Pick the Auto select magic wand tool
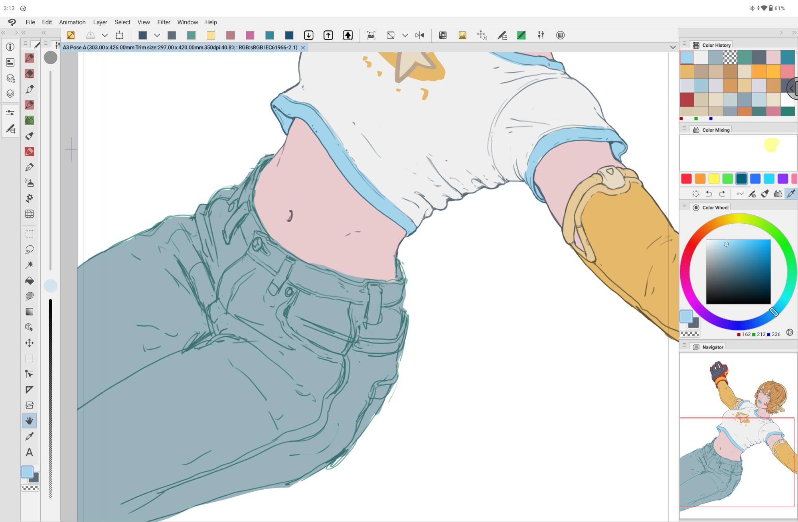The height and width of the screenshot is (522, 798). [29, 265]
